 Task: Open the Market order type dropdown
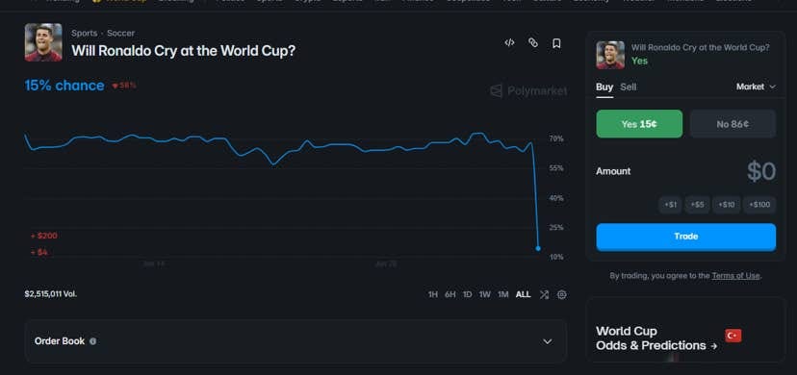(756, 87)
